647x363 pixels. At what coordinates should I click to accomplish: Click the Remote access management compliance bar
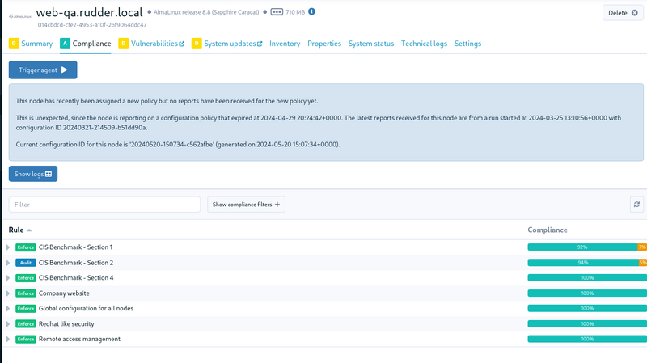[x=587, y=339]
